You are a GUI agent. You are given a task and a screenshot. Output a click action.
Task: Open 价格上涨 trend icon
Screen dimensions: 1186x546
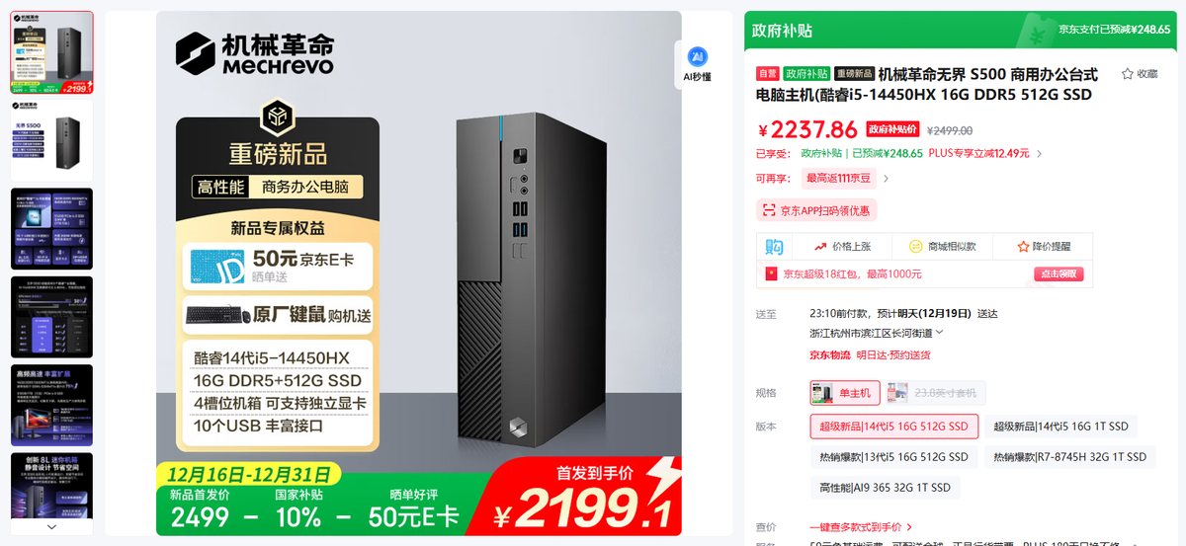(820, 246)
